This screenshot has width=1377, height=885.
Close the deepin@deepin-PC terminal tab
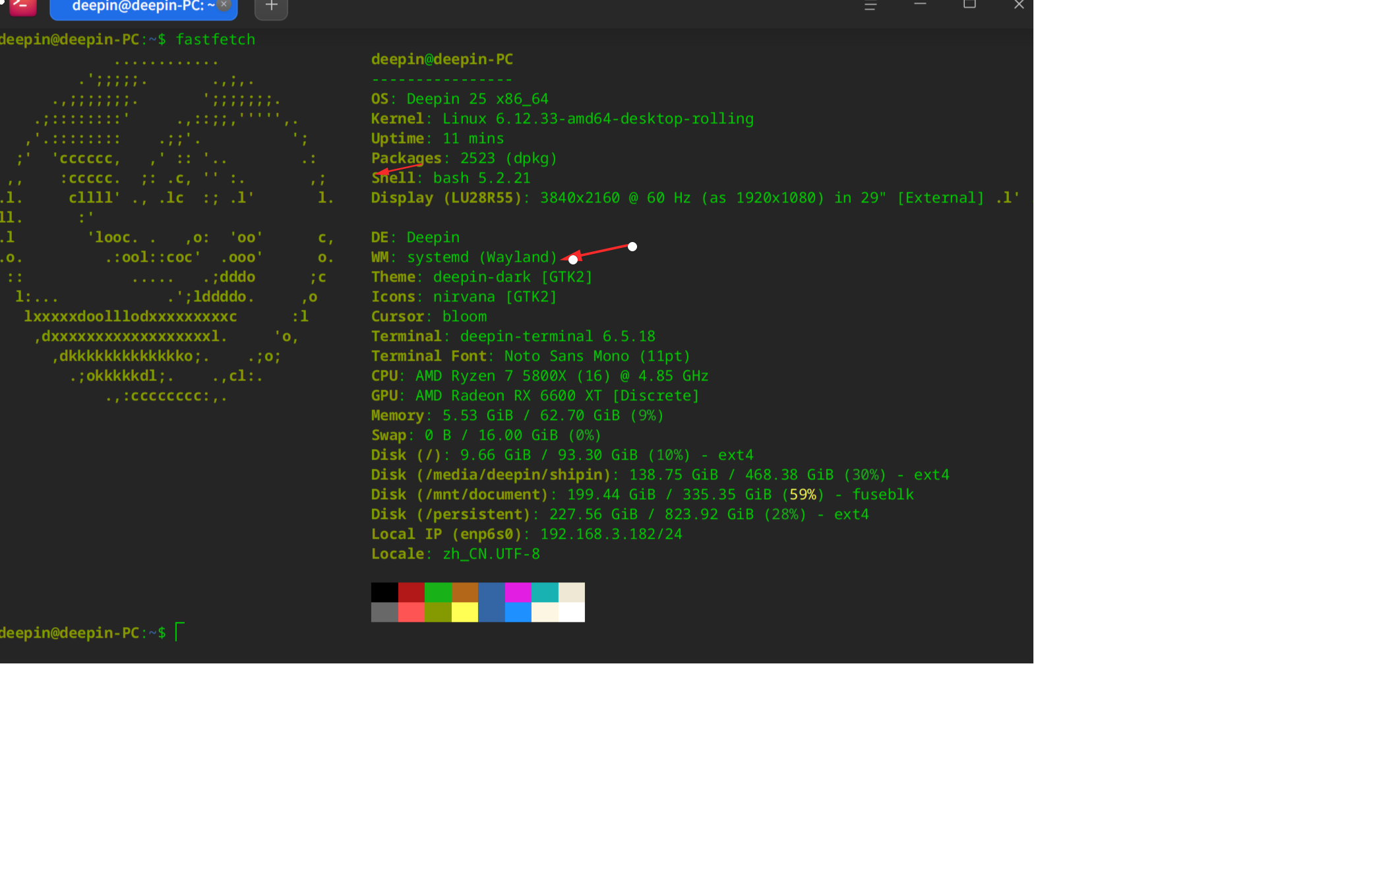[x=224, y=5]
